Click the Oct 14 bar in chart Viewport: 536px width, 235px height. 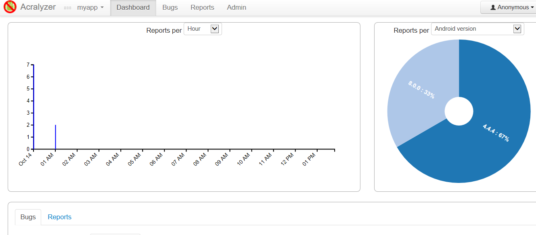[33, 107]
